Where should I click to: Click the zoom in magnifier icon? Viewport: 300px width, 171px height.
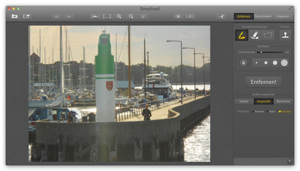[119, 16]
